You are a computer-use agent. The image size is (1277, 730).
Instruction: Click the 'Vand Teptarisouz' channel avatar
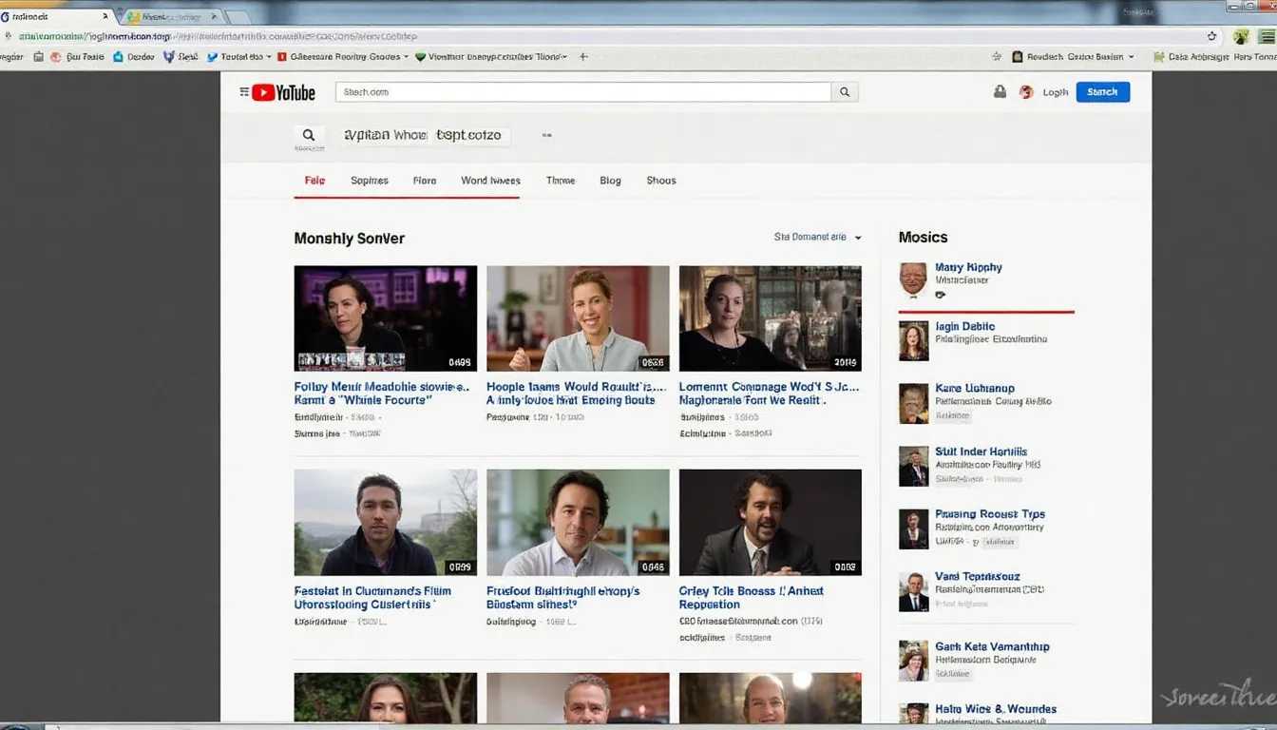[913, 591]
